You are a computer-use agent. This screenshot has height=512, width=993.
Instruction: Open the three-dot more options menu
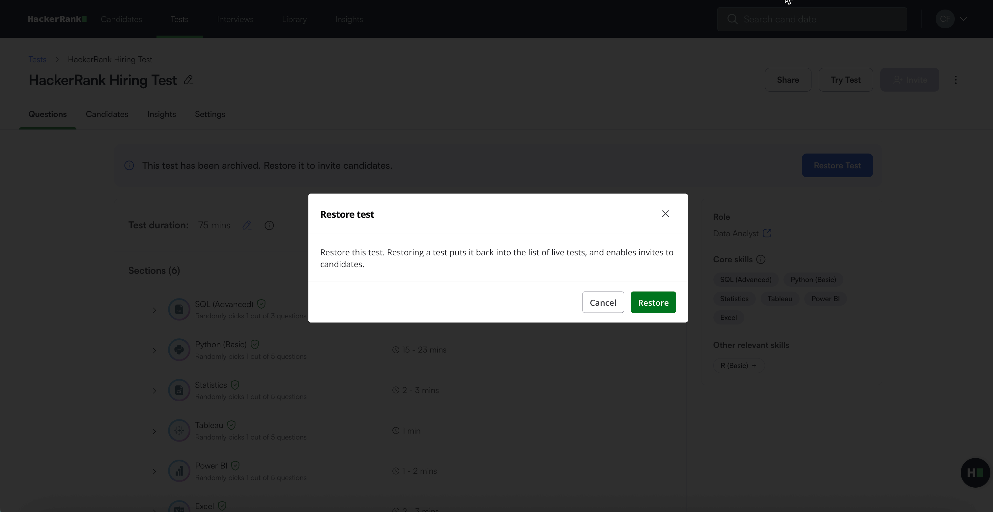tap(956, 80)
